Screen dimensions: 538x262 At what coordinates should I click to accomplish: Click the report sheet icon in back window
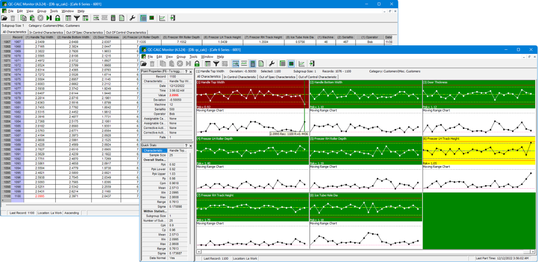(121, 18)
